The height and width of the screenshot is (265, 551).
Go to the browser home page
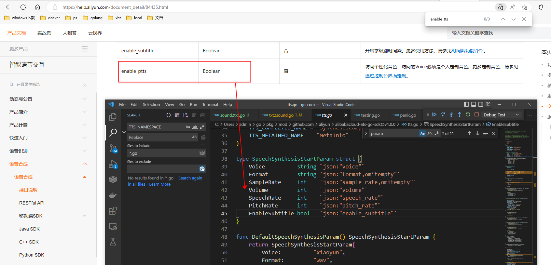(37, 7)
